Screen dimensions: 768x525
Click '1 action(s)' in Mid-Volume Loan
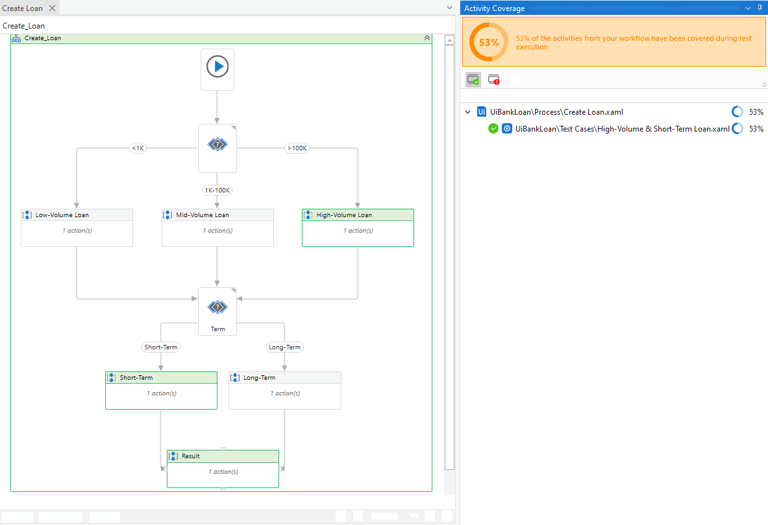217,230
